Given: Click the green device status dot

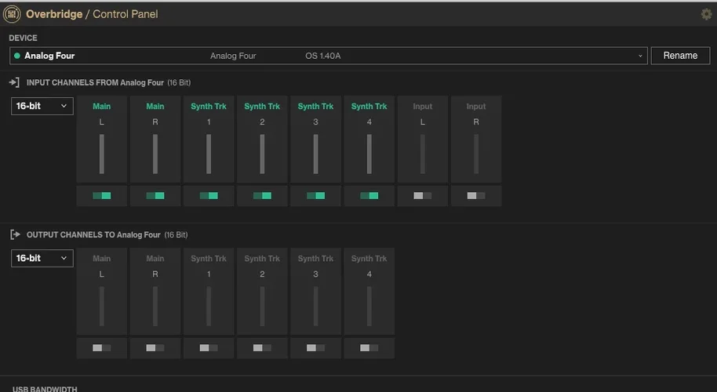Looking at the screenshot, I should tap(17, 56).
